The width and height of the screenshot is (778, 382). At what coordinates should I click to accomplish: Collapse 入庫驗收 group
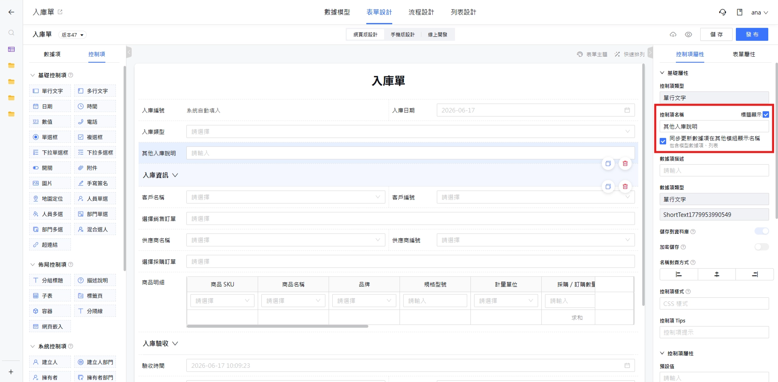(x=175, y=344)
